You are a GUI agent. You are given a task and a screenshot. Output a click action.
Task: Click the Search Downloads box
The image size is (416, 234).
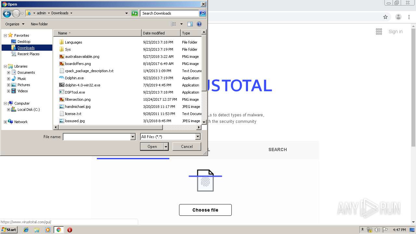click(x=170, y=13)
